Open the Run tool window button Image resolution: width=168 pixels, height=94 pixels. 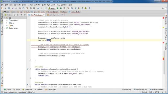click(x=7, y=90)
